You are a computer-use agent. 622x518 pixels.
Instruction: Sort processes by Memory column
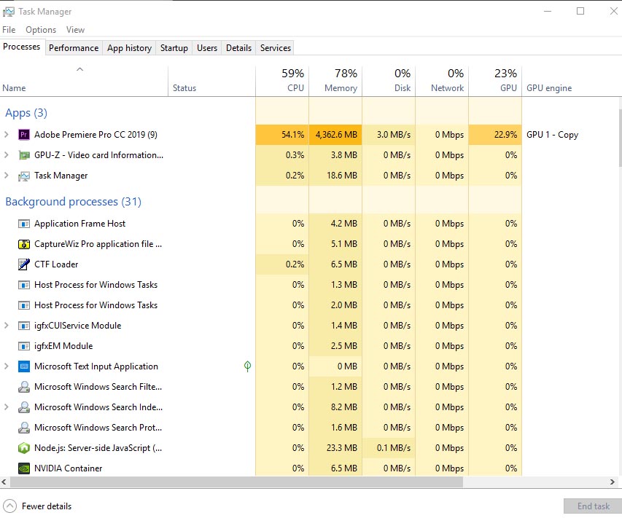(x=335, y=82)
